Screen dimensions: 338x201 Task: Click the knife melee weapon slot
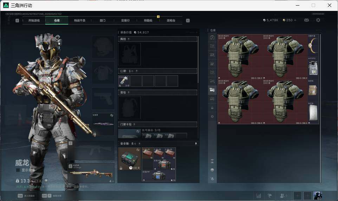coord(103,124)
